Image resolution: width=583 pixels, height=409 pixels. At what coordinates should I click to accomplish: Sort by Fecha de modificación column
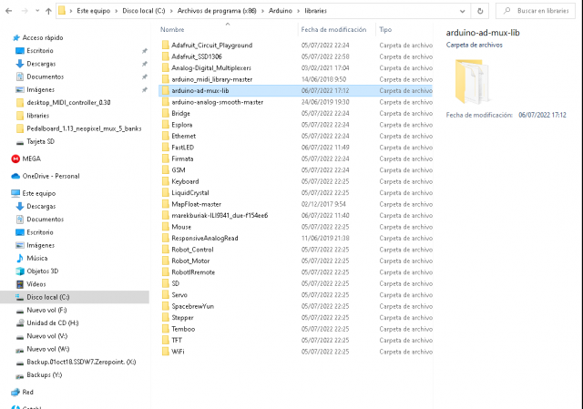pyautogui.click(x=333, y=29)
